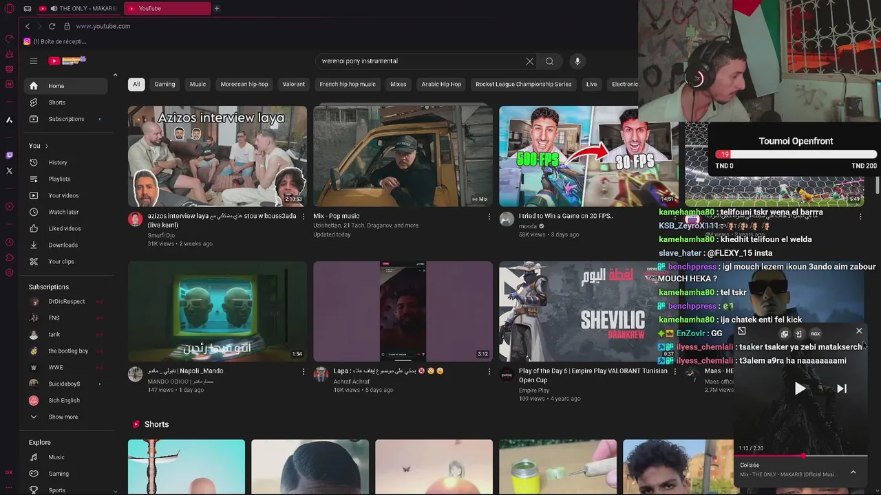Image resolution: width=881 pixels, height=495 pixels.
Task: Expand the You section chevron
Action: [x=47, y=146]
